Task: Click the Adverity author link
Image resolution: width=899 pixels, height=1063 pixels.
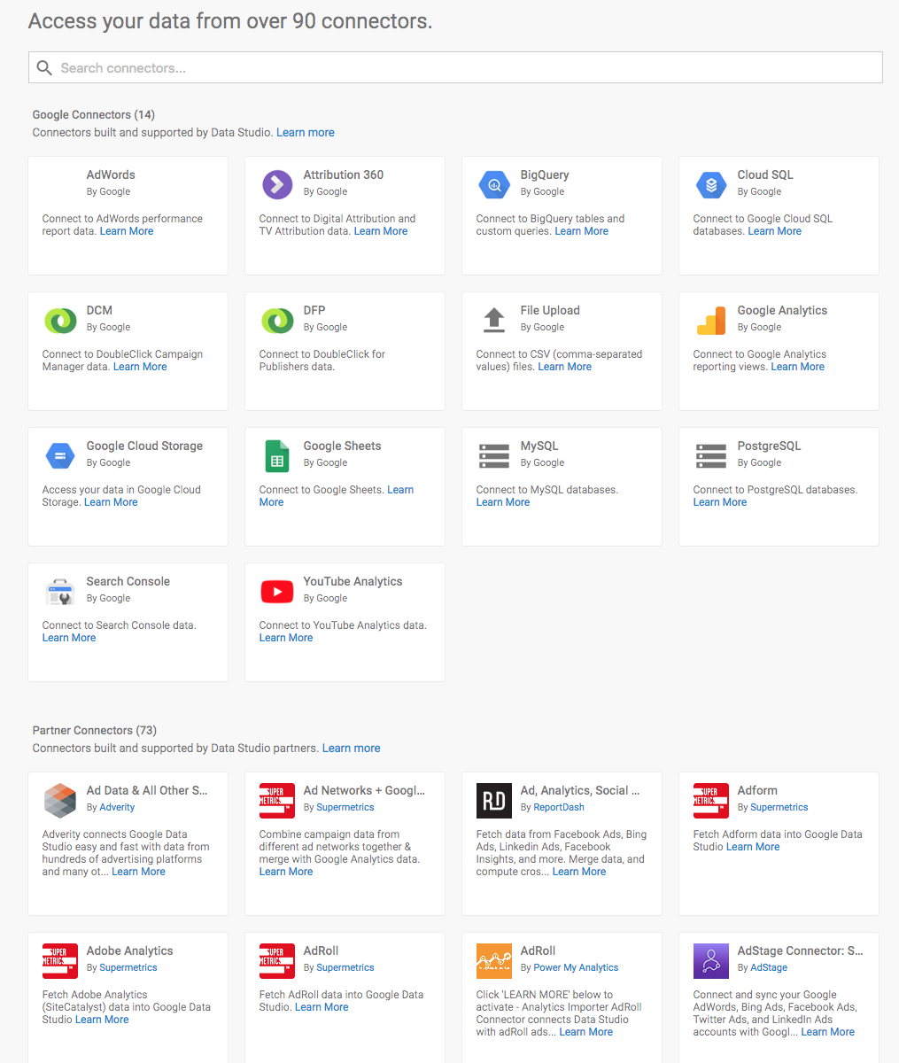Action: (117, 807)
